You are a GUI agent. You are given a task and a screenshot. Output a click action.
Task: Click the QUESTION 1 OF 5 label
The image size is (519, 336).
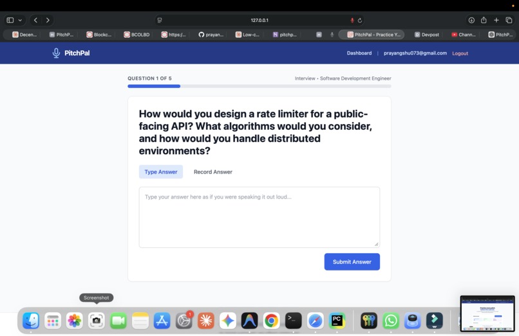(149, 78)
